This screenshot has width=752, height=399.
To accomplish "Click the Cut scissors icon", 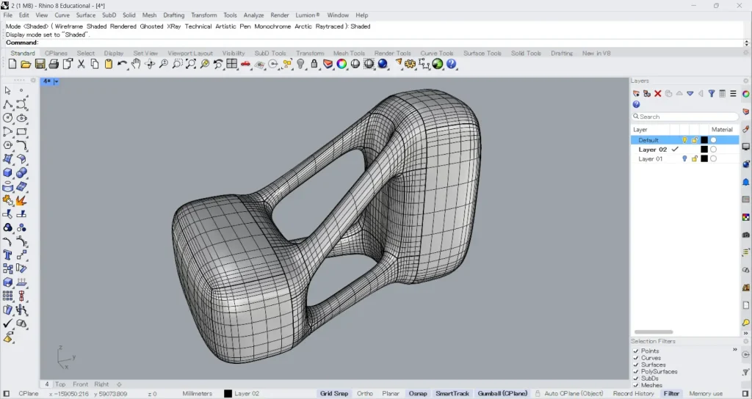I will coord(81,64).
